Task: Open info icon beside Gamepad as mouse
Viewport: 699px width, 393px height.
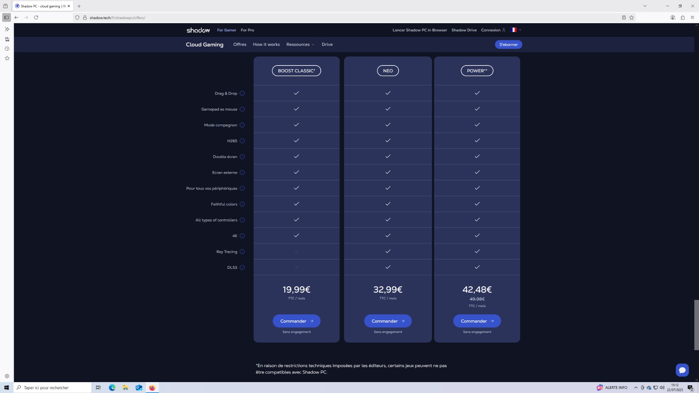Action: click(x=242, y=109)
